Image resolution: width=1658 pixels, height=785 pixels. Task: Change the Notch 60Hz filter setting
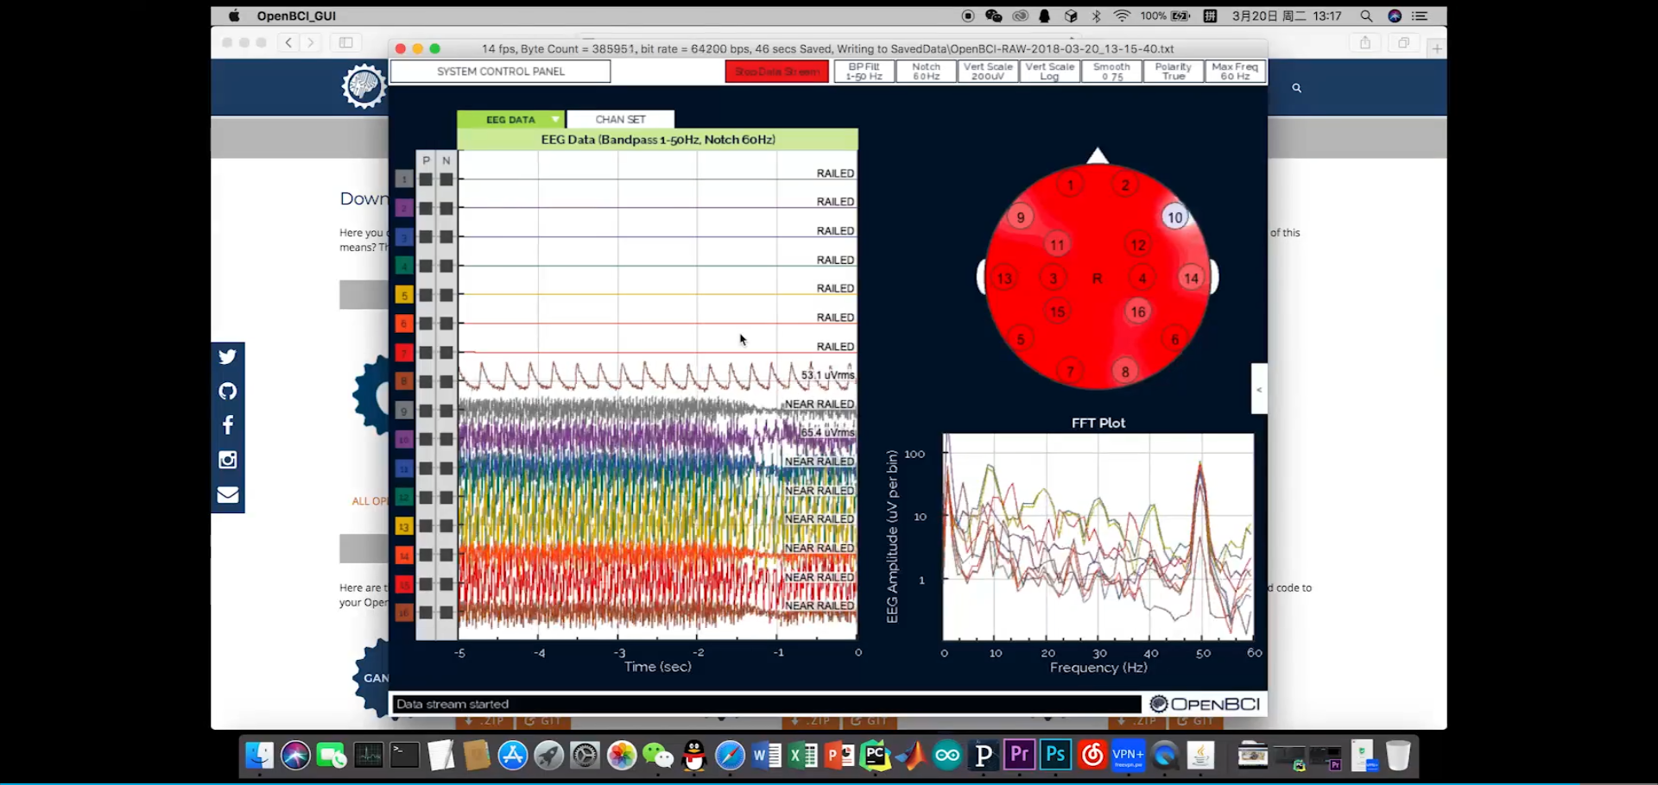point(926,72)
